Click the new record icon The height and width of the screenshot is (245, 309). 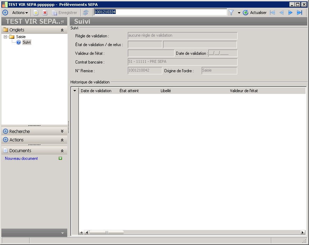[36, 13]
